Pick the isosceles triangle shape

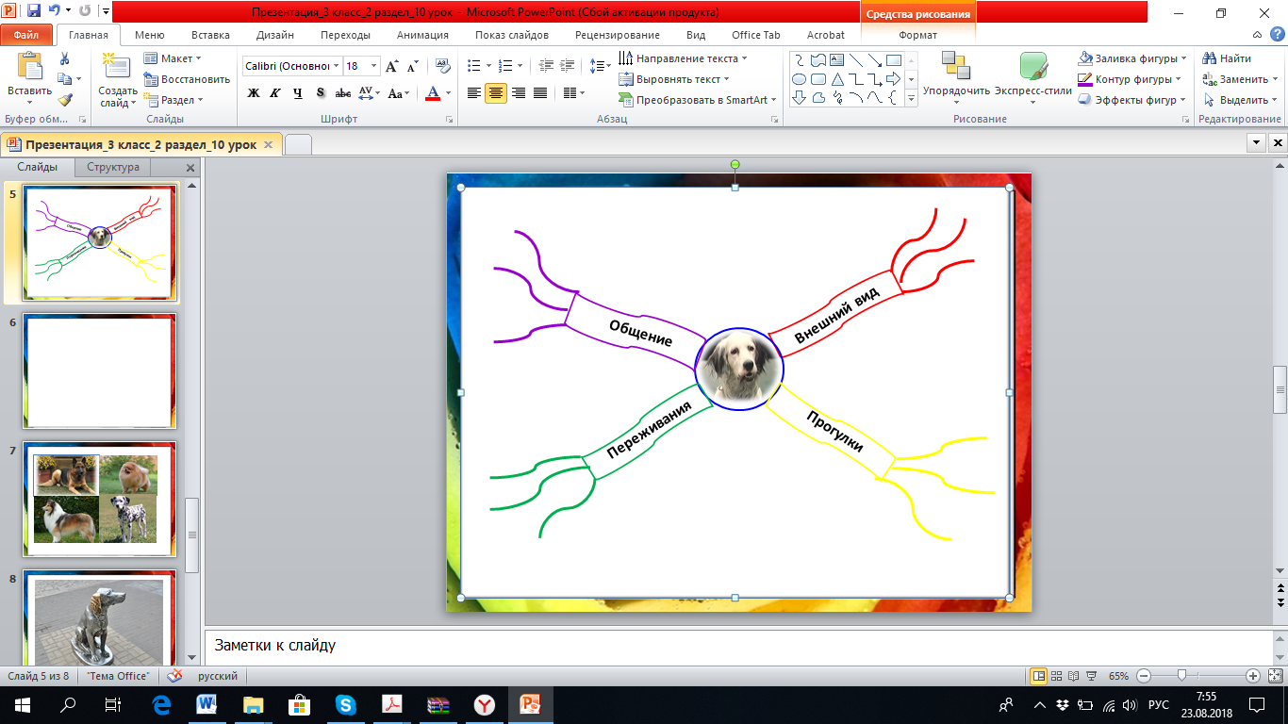click(x=836, y=79)
